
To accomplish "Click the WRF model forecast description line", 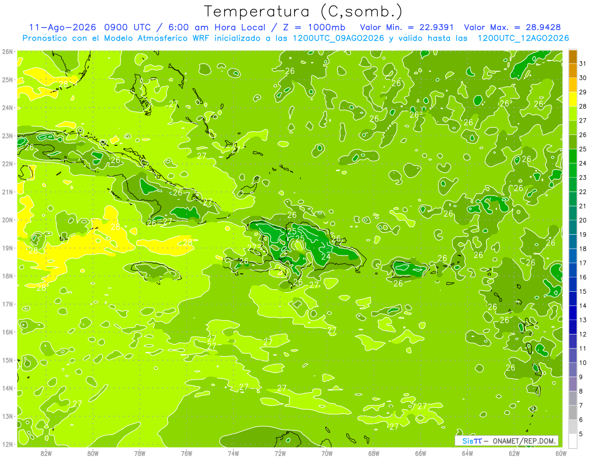I will coord(296,38).
